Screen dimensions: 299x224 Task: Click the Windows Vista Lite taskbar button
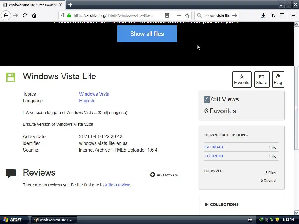pyautogui.click(x=54, y=220)
